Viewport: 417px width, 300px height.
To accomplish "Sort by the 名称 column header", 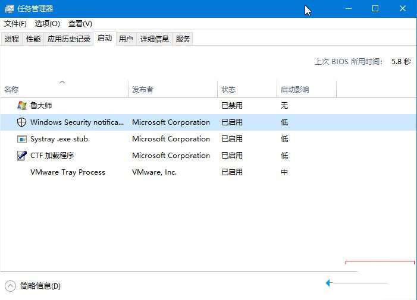I will click(x=64, y=90).
